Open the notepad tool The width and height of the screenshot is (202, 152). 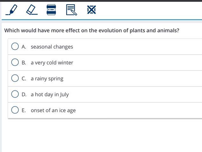[71, 10]
